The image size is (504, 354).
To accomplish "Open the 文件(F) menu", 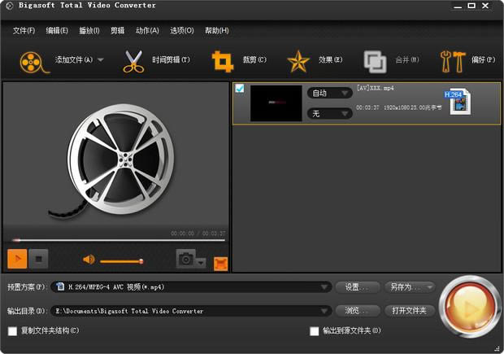I will coord(24,31).
